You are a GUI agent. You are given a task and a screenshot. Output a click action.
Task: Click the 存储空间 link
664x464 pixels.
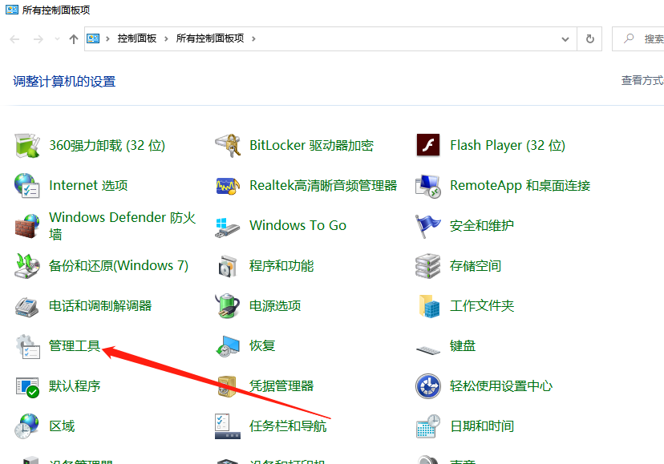[475, 266]
